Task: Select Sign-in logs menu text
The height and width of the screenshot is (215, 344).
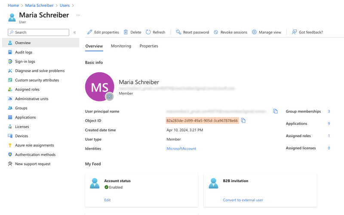Action: coord(25,61)
